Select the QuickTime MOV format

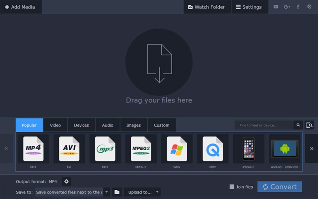(x=212, y=149)
